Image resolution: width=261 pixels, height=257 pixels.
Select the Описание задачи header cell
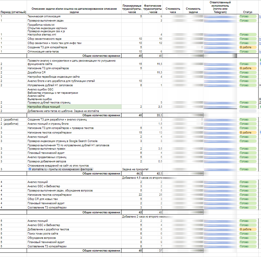(74, 7)
